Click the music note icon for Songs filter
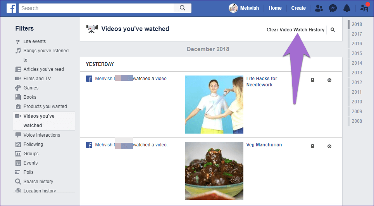The width and height of the screenshot is (374, 206). click(x=18, y=51)
